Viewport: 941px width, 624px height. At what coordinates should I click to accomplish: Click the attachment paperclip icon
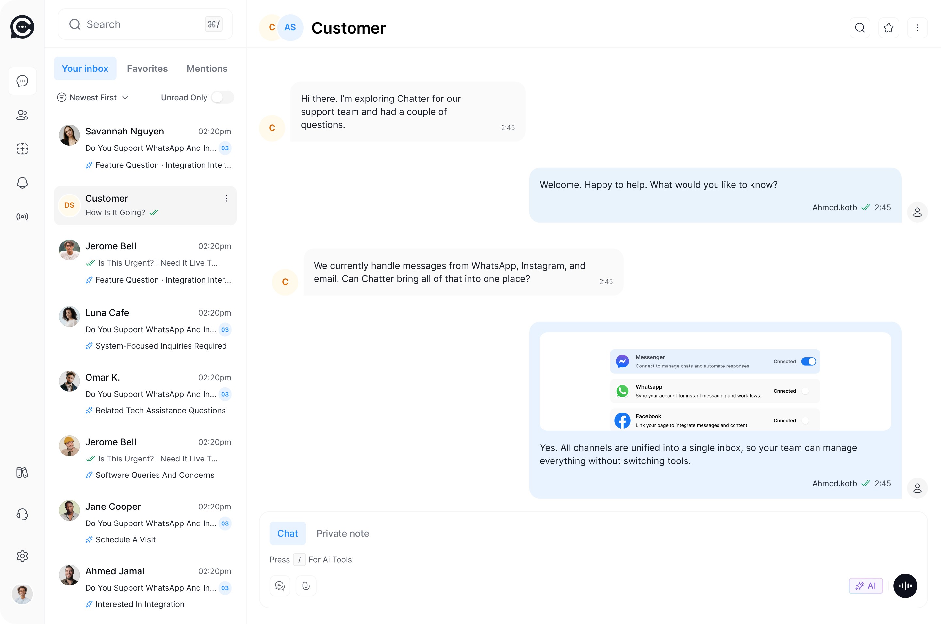[305, 586]
